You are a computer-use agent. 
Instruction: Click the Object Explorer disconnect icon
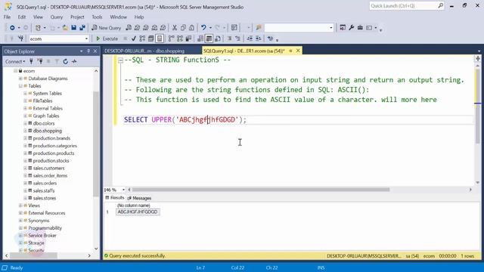(x=40, y=61)
